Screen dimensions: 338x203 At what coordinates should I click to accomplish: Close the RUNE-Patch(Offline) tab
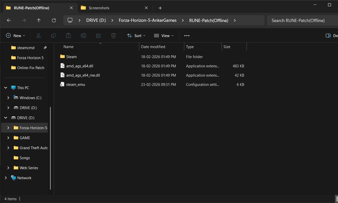(71, 8)
